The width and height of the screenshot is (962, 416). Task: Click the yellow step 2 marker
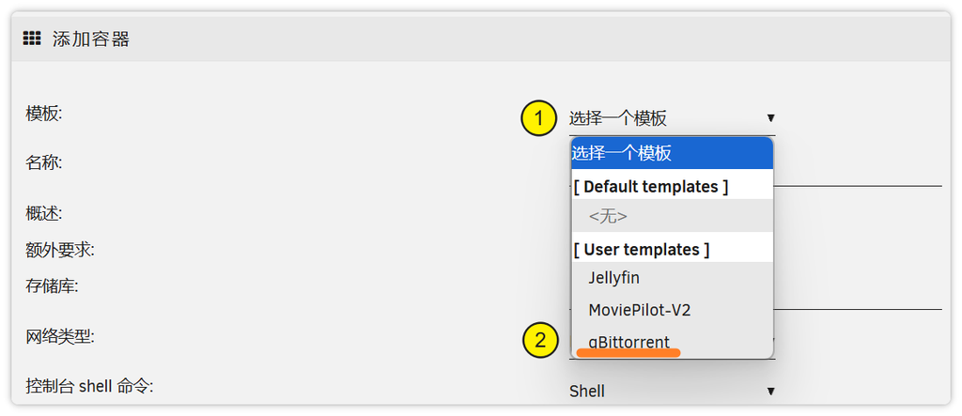[539, 340]
